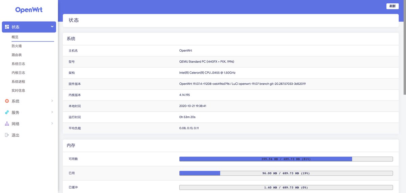Open the 内核日志 kernel log page
The width and height of the screenshot is (406, 193).
tap(18, 73)
